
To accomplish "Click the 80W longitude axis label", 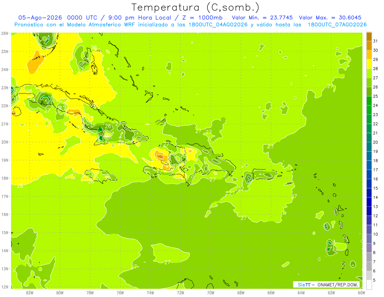I will 60,293.
